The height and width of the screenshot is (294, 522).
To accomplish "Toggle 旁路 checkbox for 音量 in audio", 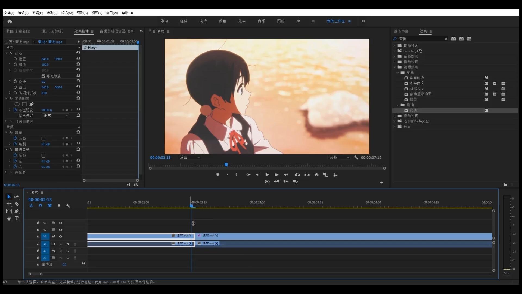I will (x=43, y=138).
